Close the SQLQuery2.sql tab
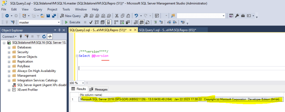The image size is (285, 112). coord(135,30)
